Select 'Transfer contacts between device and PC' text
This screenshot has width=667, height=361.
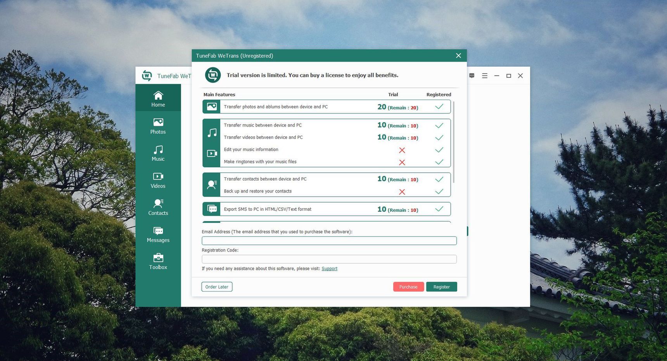coord(265,179)
